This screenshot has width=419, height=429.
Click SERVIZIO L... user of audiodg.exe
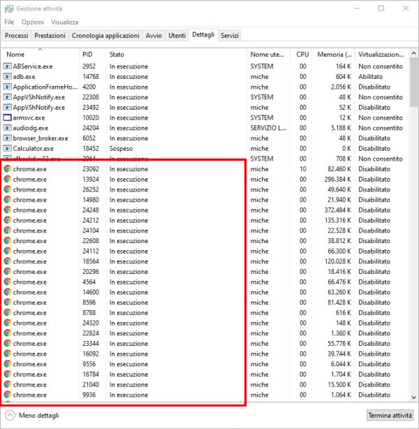(x=268, y=128)
